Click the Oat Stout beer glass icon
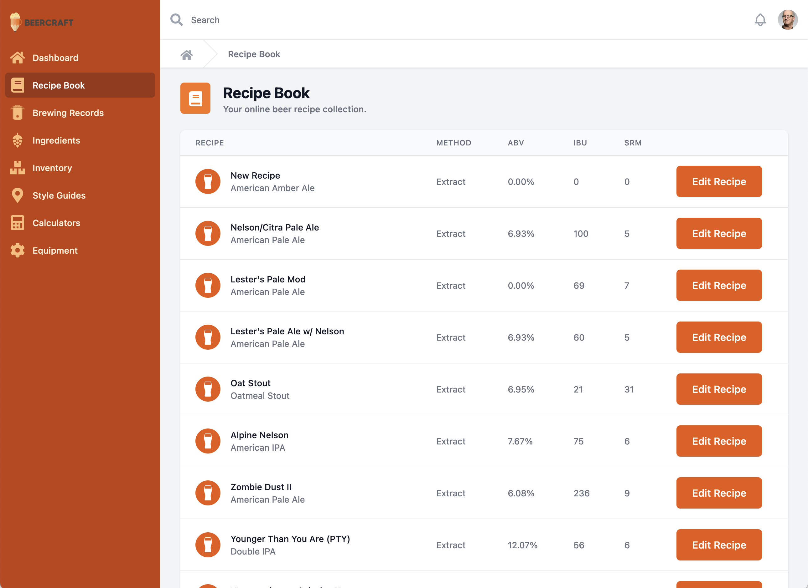This screenshot has height=588, width=808. point(208,389)
